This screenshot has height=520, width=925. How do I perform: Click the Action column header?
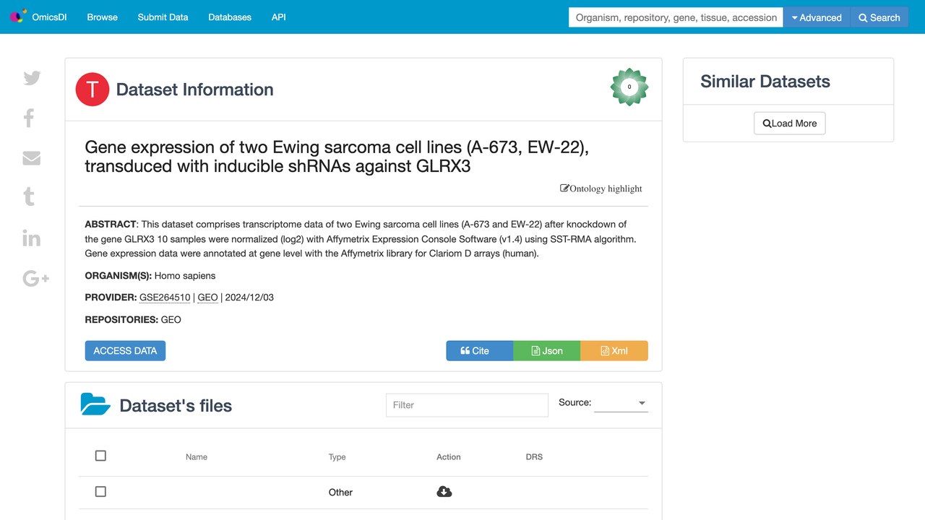point(448,457)
